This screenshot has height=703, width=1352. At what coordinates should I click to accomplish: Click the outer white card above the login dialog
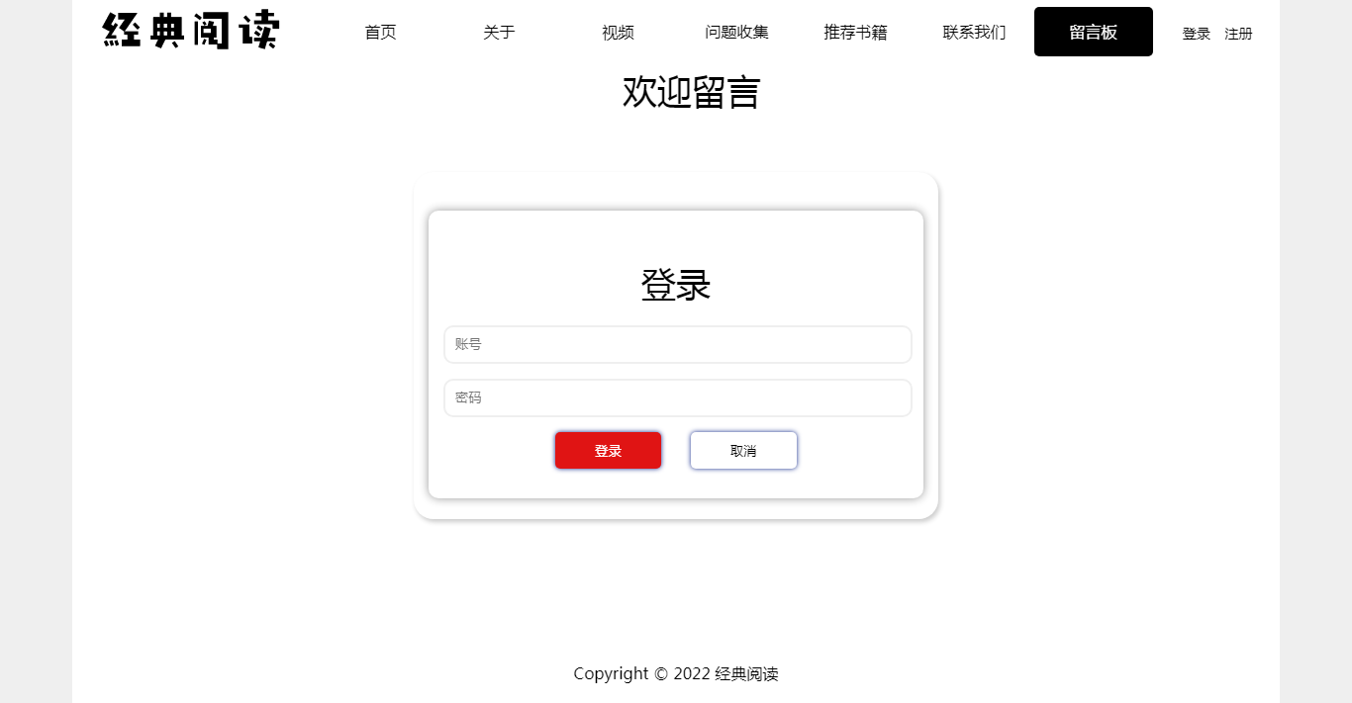pyautogui.click(x=676, y=190)
